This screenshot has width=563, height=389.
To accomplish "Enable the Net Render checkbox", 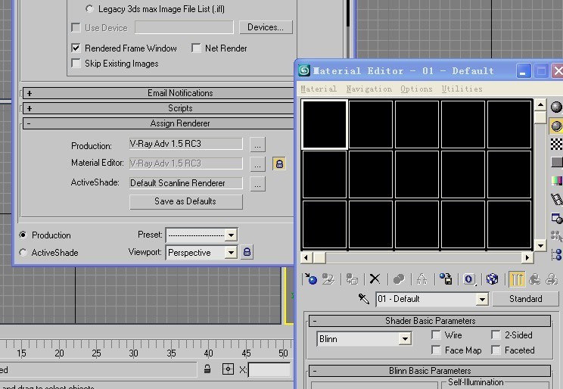I will (197, 48).
